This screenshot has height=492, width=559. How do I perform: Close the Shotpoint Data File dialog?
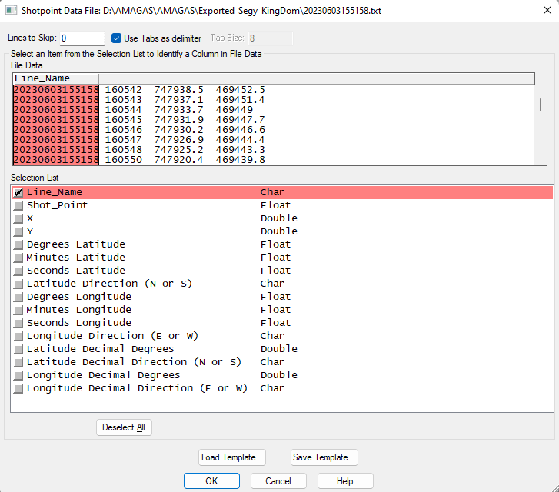click(541, 11)
